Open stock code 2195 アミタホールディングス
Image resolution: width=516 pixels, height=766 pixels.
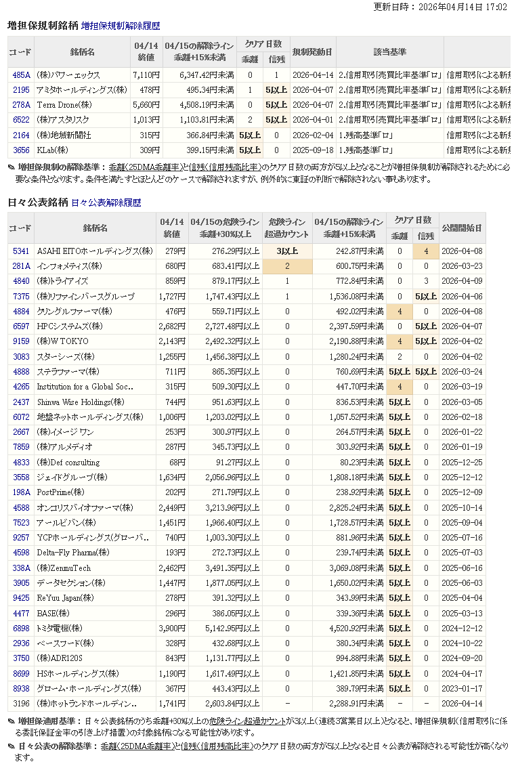21,90
